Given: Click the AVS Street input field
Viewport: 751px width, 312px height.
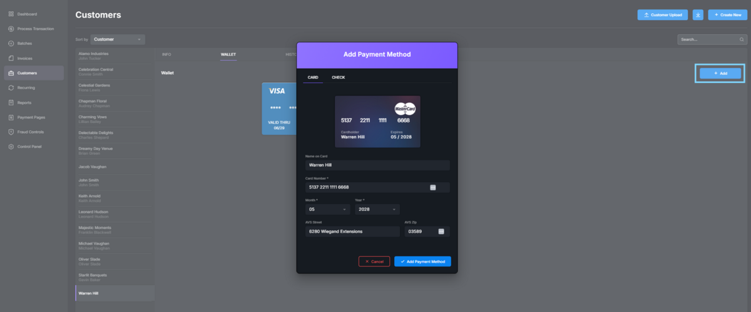Looking at the screenshot, I should (x=352, y=232).
